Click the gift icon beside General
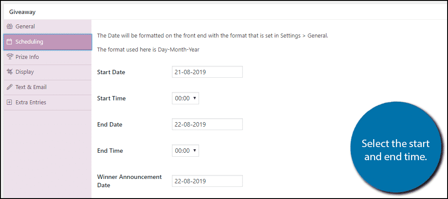Image resolution: width=448 pixels, height=199 pixels. [x=10, y=27]
